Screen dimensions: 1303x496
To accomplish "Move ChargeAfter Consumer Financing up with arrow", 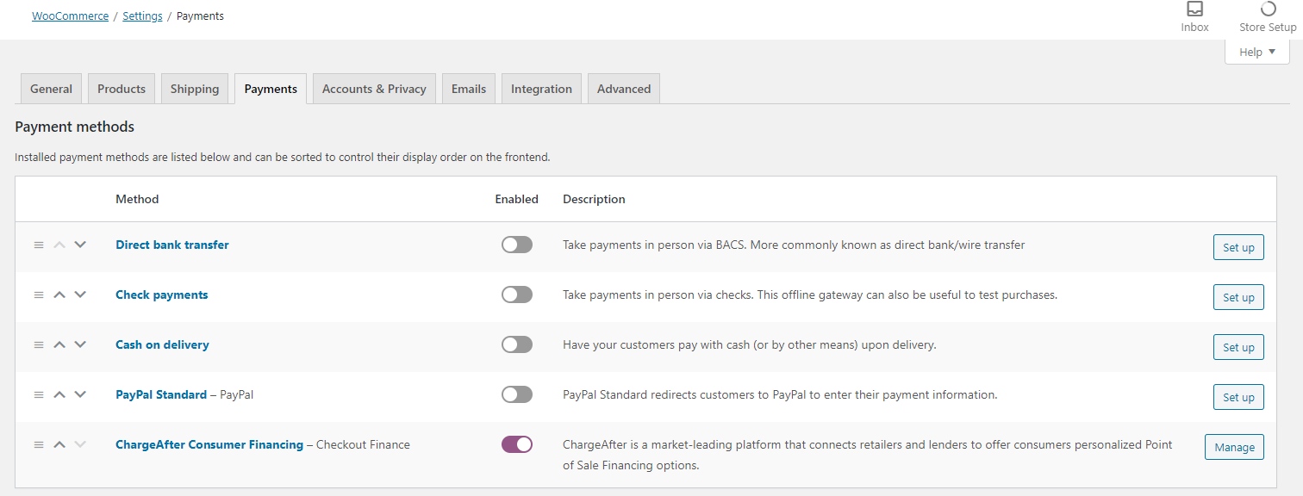I will click(x=59, y=444).
